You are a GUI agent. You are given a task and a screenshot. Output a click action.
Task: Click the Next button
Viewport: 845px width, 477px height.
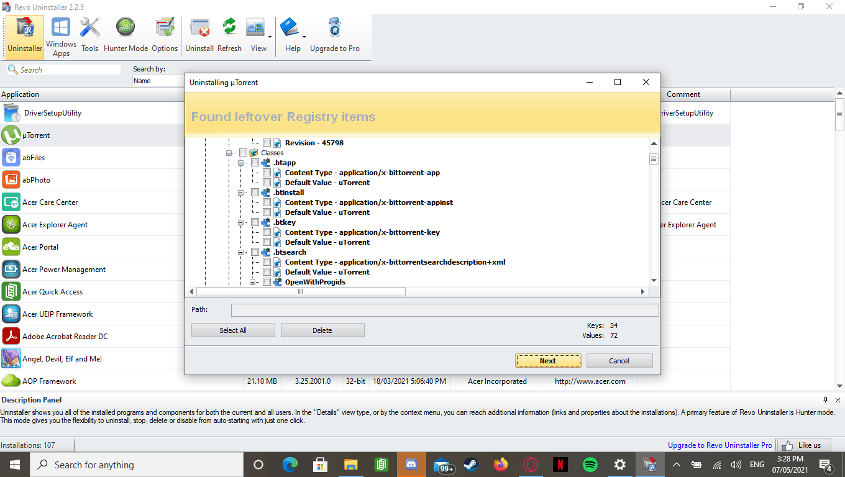point(548,361)
